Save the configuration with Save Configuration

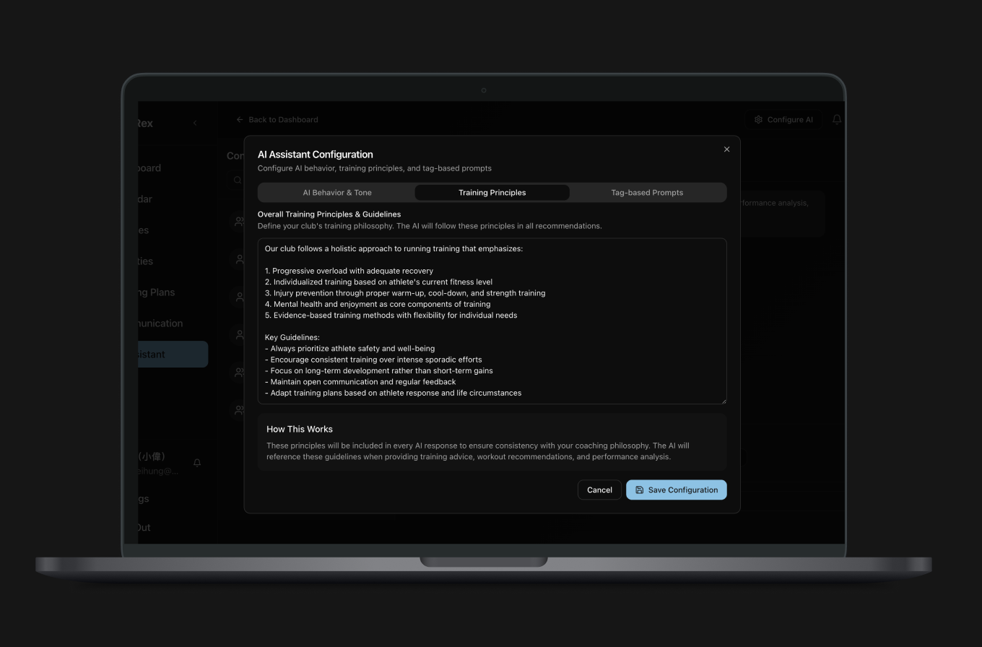[676, 490]
